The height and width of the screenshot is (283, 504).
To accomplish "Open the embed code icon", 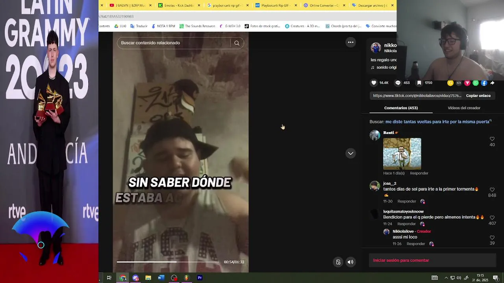I will [459, 83].
